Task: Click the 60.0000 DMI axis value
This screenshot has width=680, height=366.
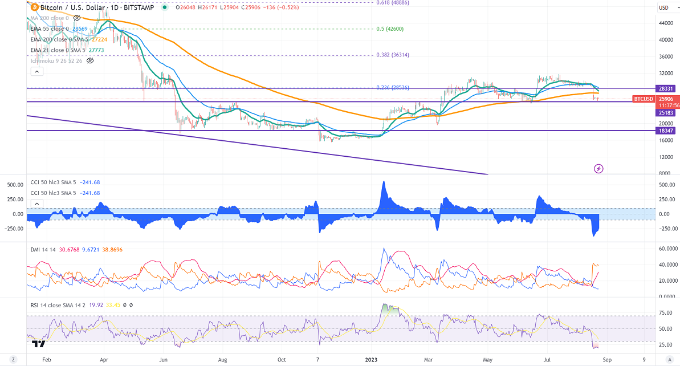Action: point(668,249)
